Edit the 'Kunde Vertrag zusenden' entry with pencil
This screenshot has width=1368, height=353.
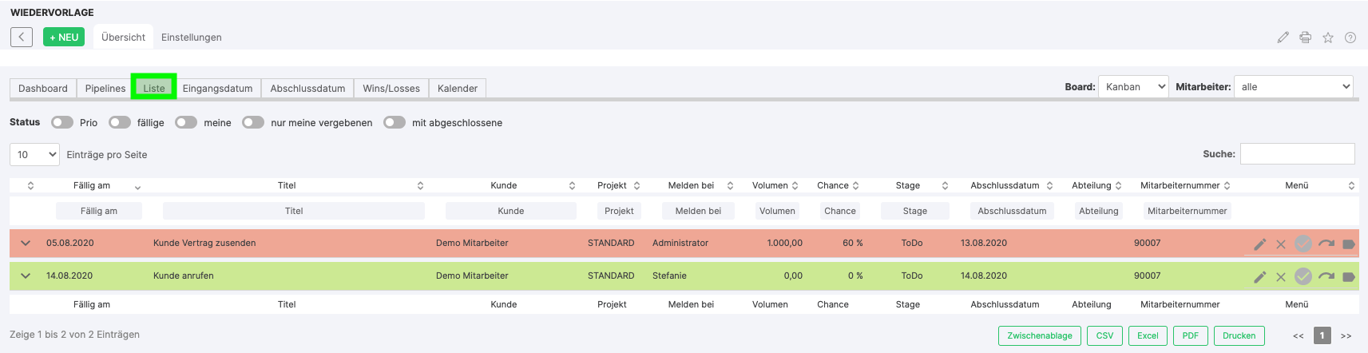pyautogui.click(x=1259, y=244)
